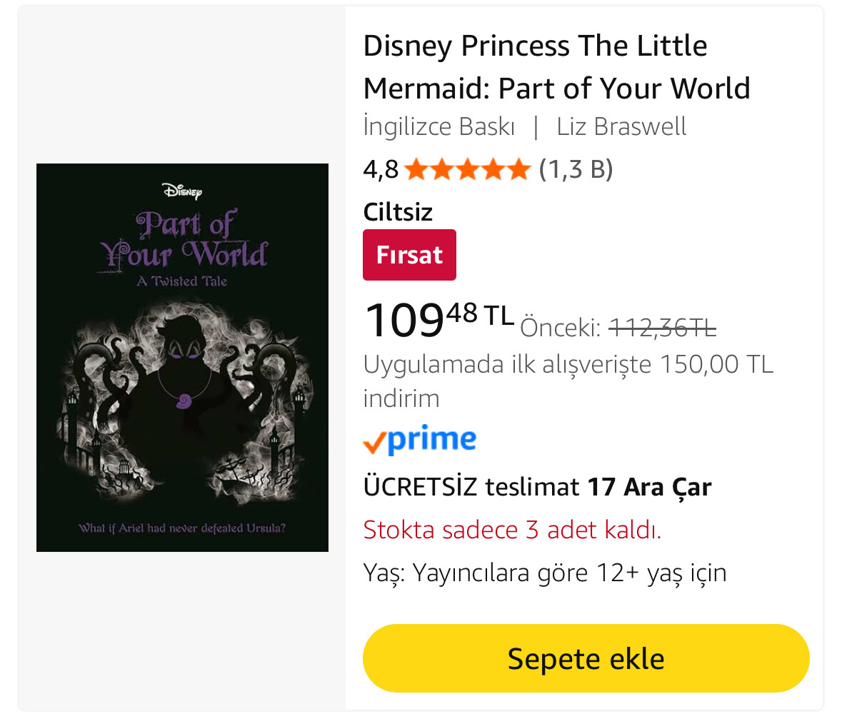
Task: Add the book to cart with Sepete ekle
Action: point(586,658)
